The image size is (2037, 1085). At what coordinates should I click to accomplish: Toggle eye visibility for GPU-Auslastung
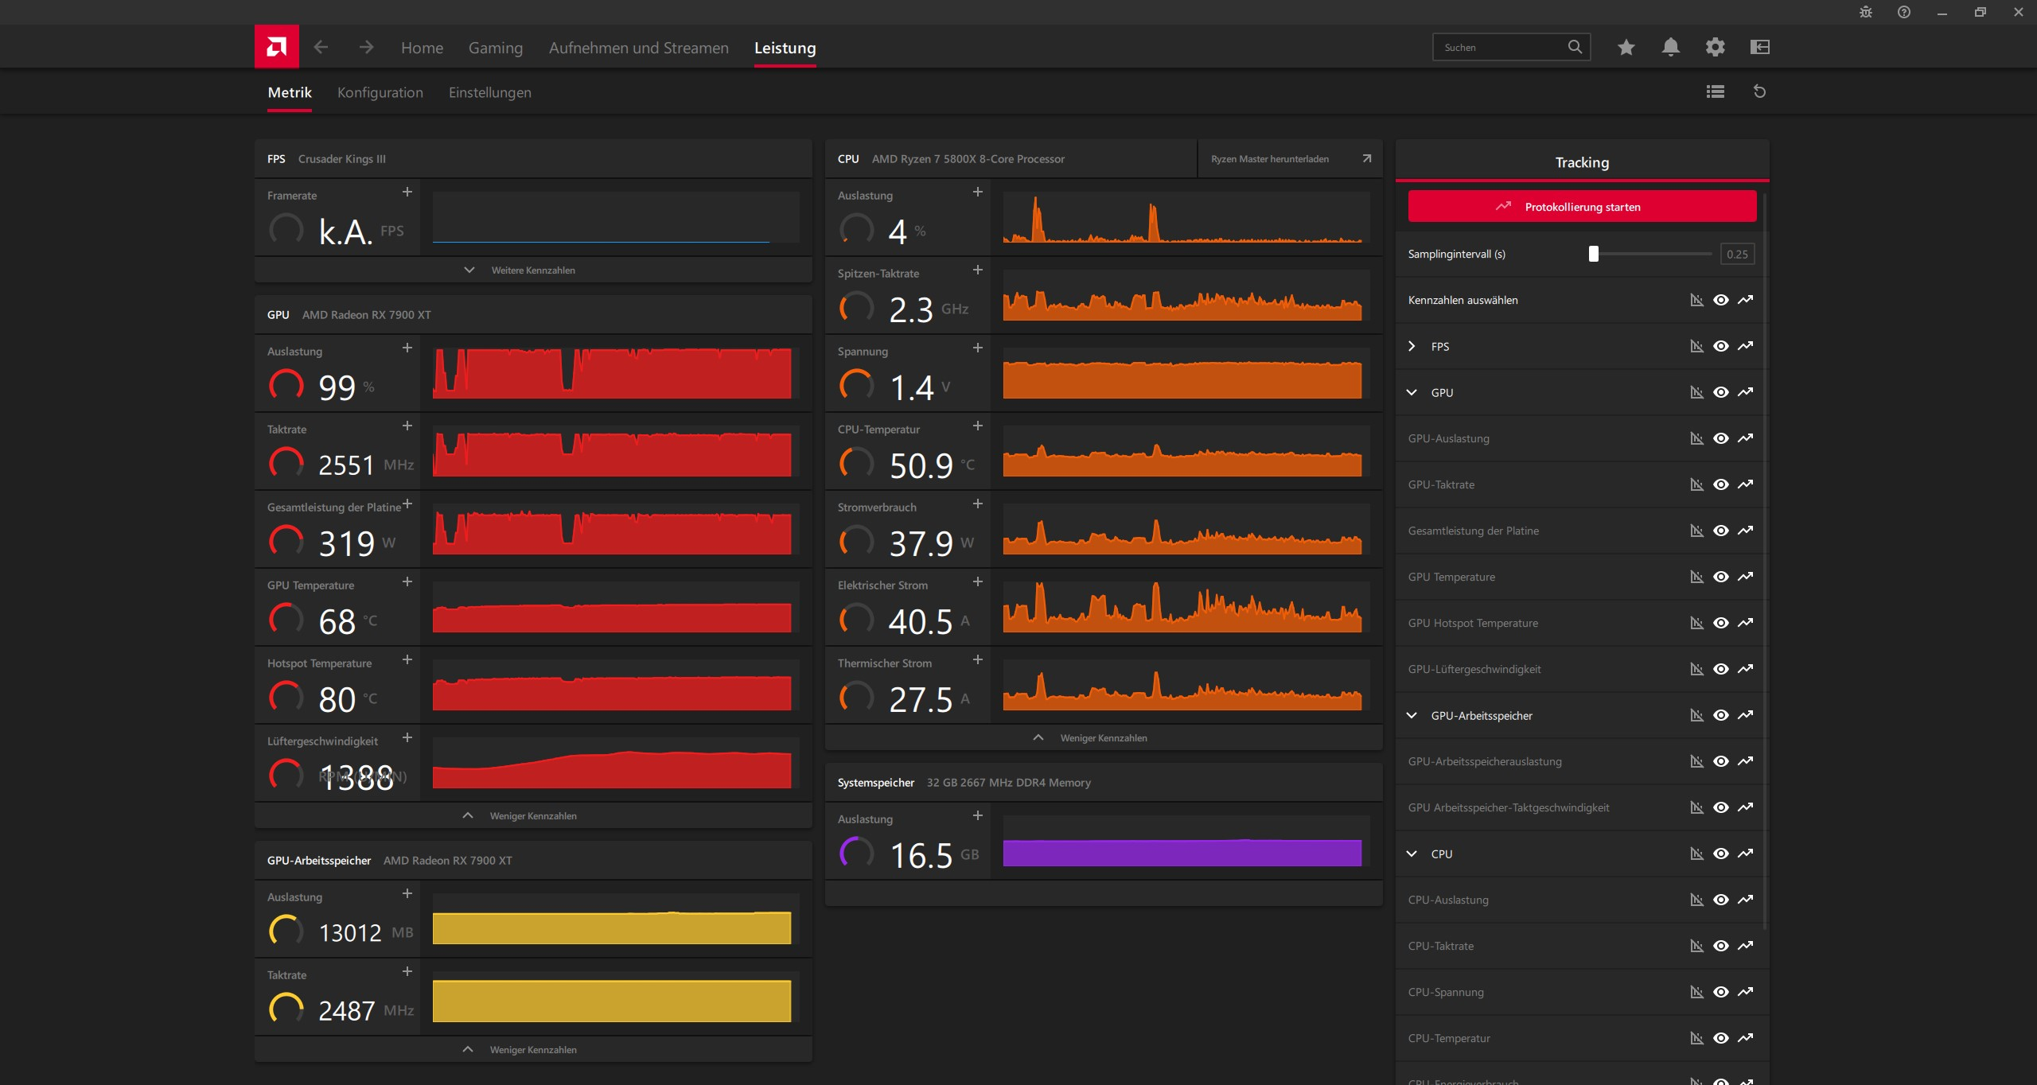point(1720,438)
